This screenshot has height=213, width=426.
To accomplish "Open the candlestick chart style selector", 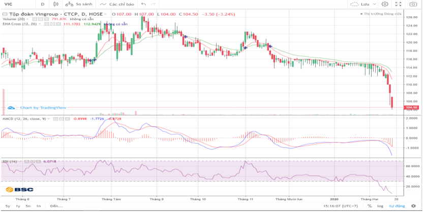I will 56,4.
